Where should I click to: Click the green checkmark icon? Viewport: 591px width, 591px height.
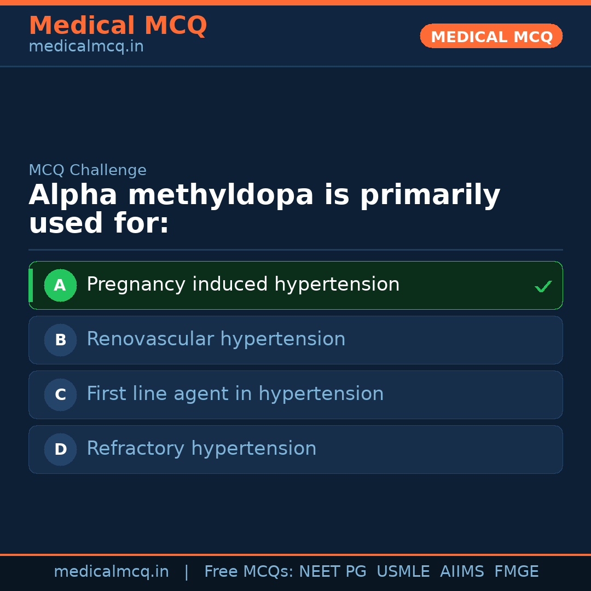click(543, 286)
